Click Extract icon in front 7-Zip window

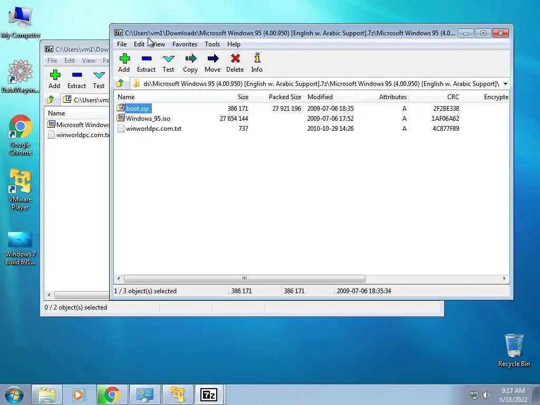click(x=147, y=59)
